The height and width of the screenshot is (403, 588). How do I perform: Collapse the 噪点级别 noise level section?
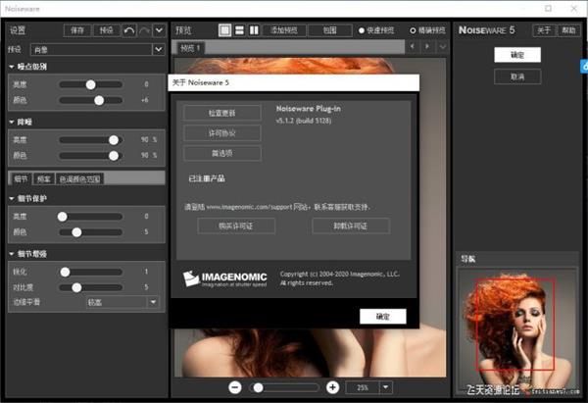(11, 67)
